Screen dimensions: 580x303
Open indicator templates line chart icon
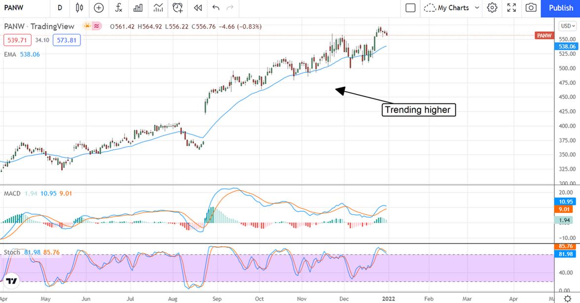tap(158, 8)
